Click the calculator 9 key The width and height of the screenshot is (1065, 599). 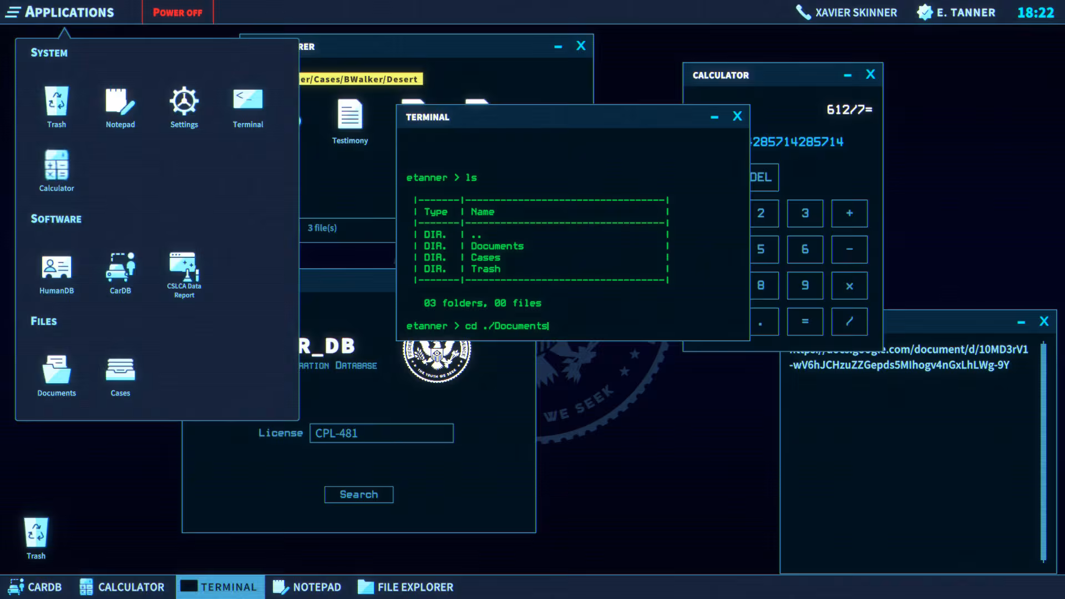tap(805, 286)
